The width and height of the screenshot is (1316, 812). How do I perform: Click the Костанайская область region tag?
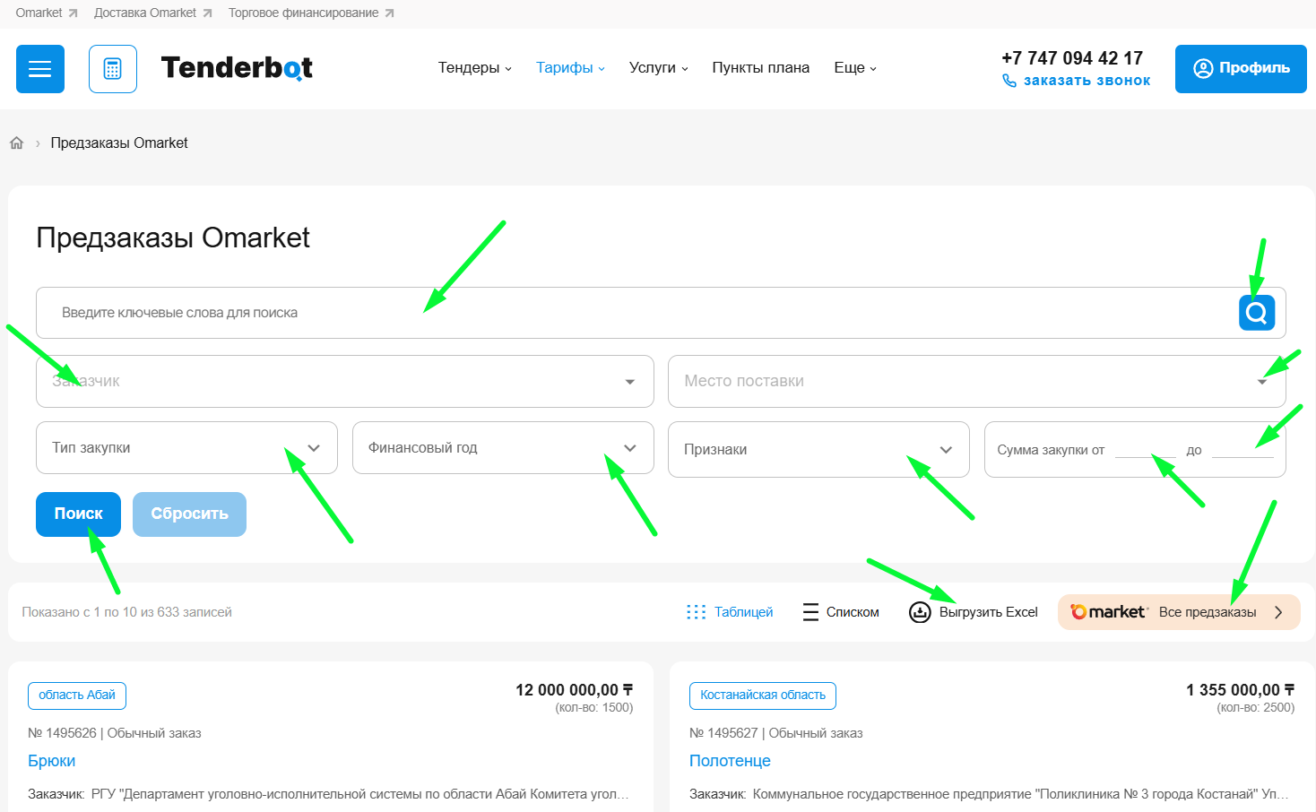[763, 695]
